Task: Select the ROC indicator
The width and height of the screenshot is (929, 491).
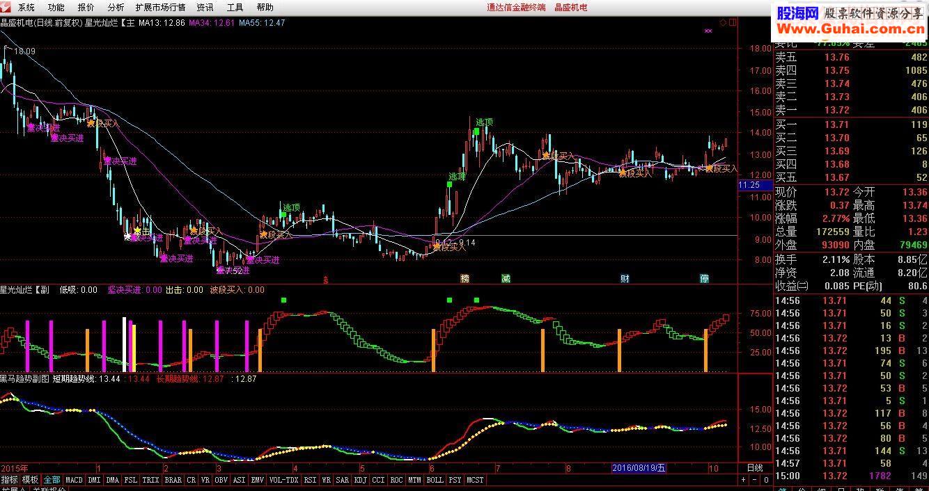Action: [x=397, y=480]
